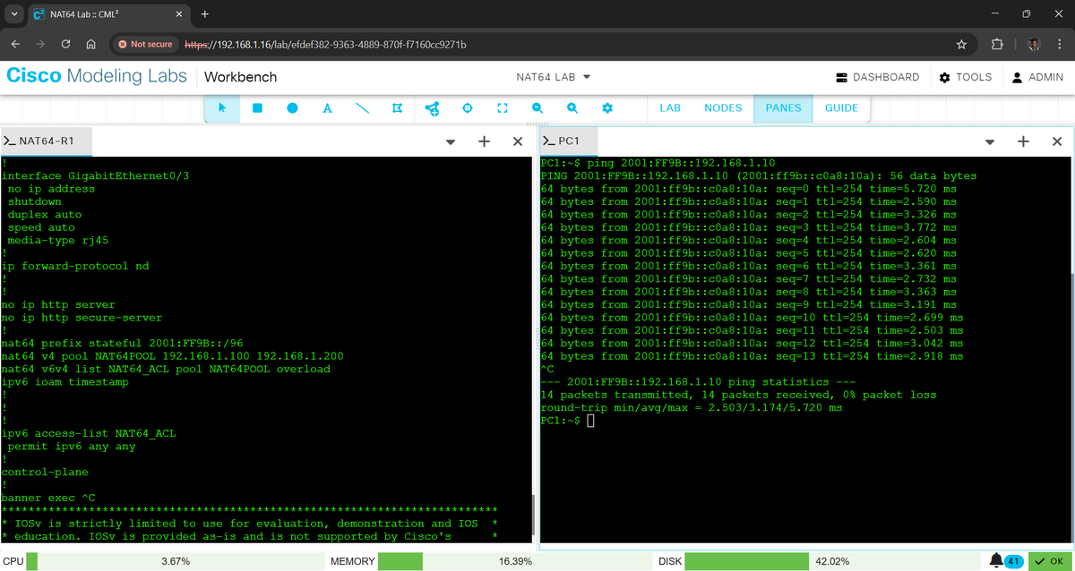
Task: Click the Cisco Modeling Labs logo
Action: (97, 76)
